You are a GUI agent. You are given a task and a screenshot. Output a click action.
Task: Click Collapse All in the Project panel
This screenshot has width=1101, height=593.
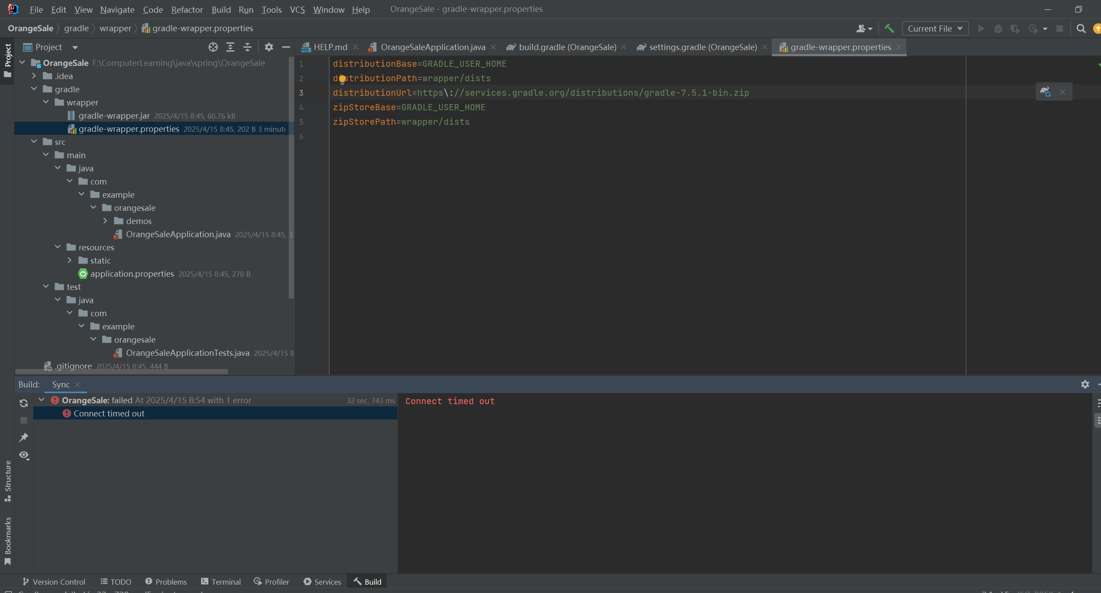tap(247, 47)
